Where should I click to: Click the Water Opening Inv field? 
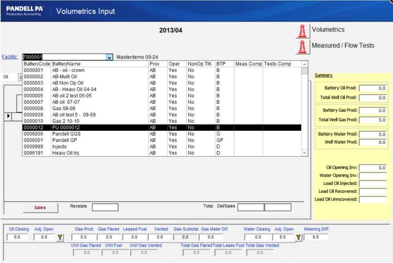coord(373,176)
